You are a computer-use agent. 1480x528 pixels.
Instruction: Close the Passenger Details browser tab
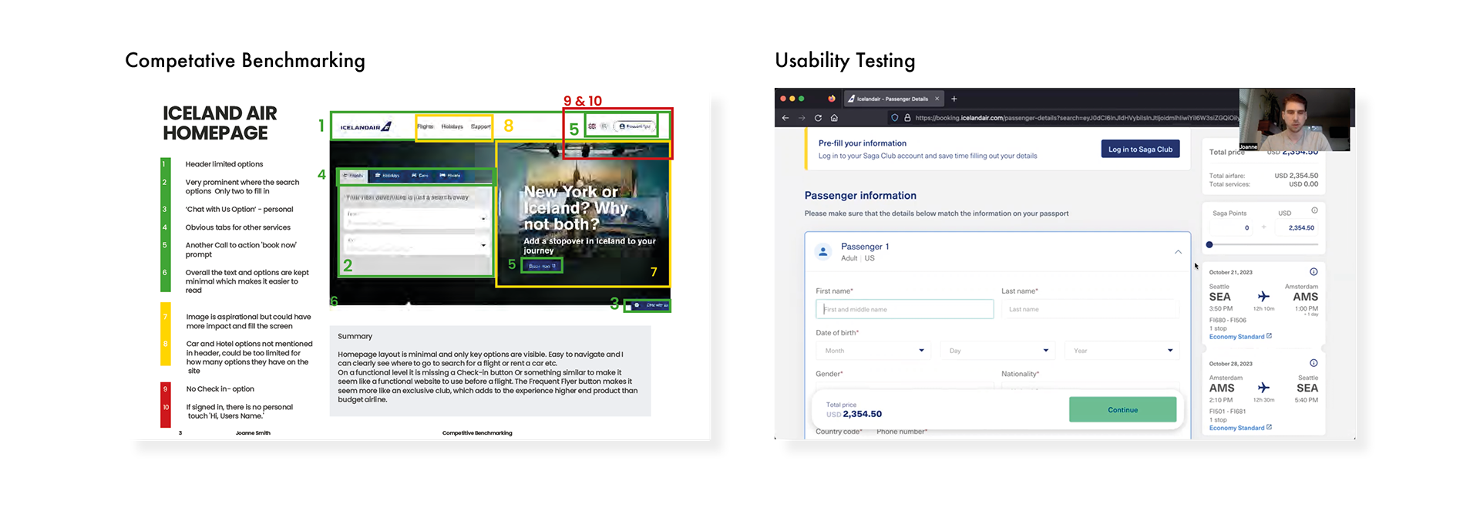pos(937,99)
